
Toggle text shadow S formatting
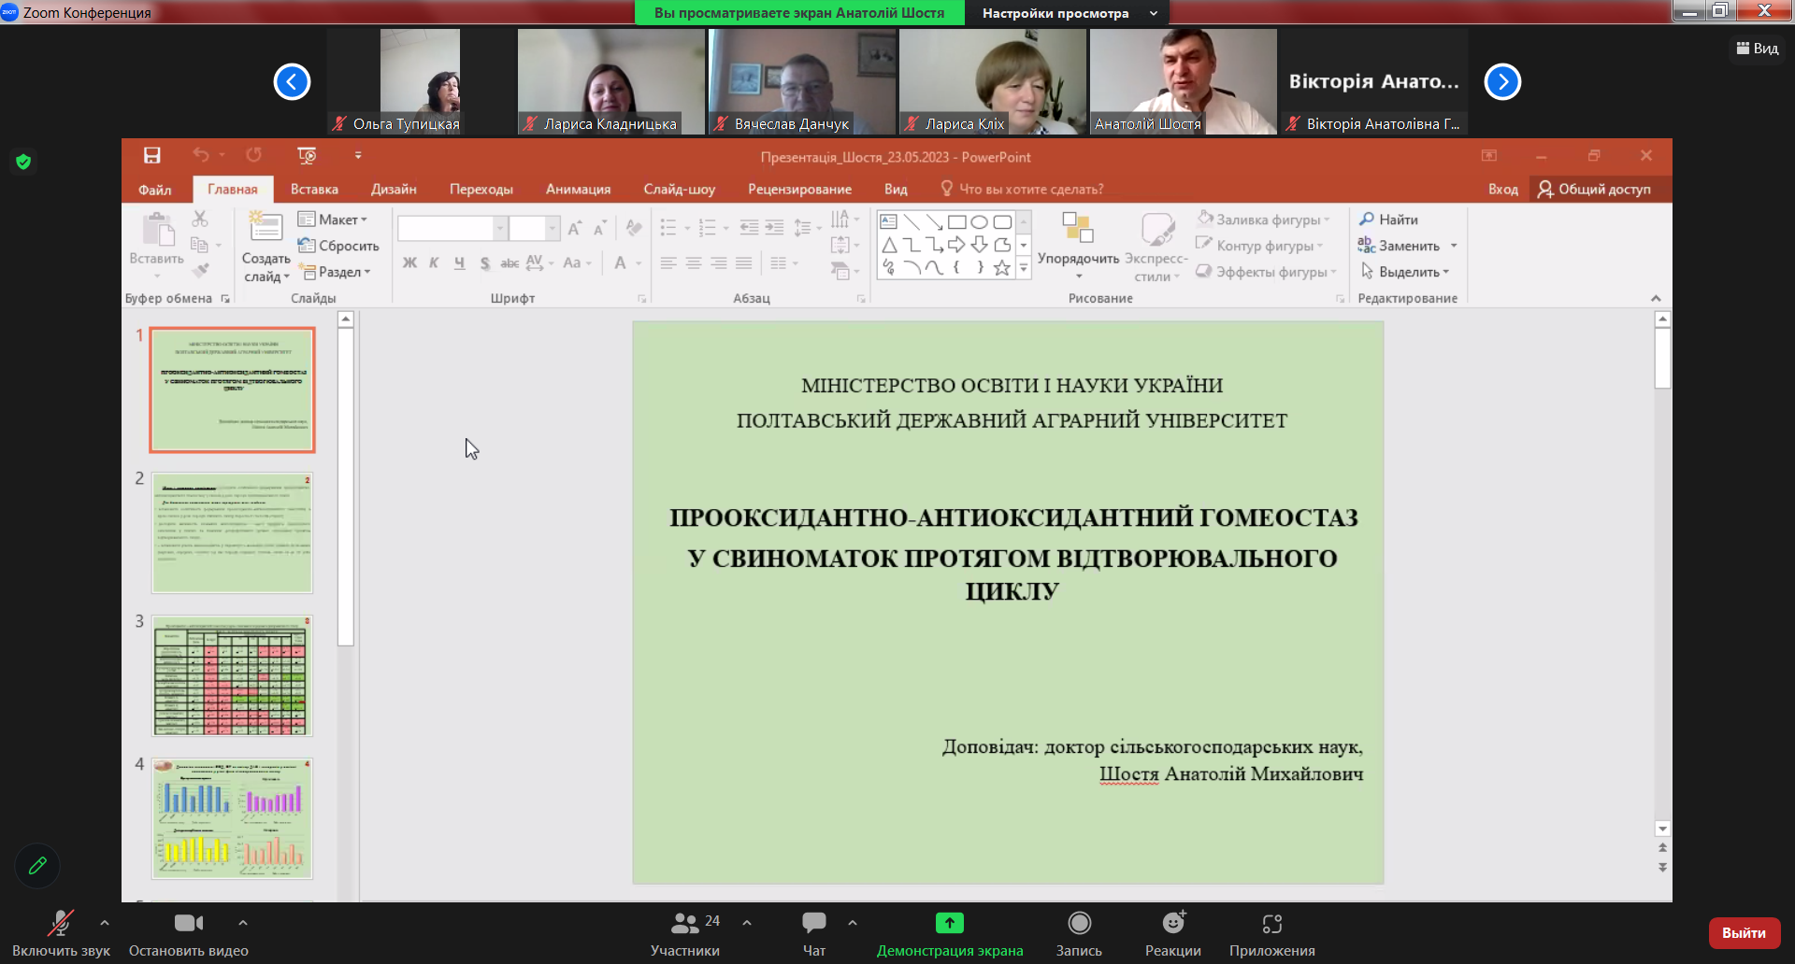pos(484,263)
